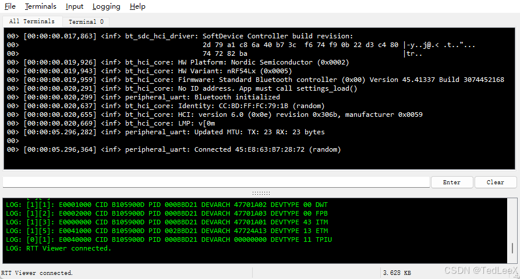Viewport: 520px width, 279px height.
Task: Click the Firmware: Standard Bluetooth controller line
Action: click(256, 80)
